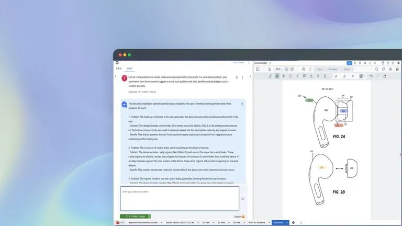Open the document search magnifier icon
The width and height of the screenshot is (402, 226).
pyautogui.click(x=377, y=69)
